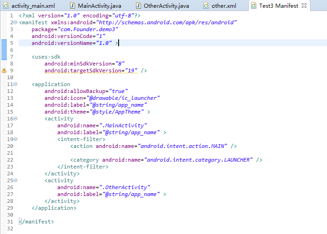Screen dimensions: 327x234
Task: Select the other.xml editor tab
Action: tap(223, 6)
